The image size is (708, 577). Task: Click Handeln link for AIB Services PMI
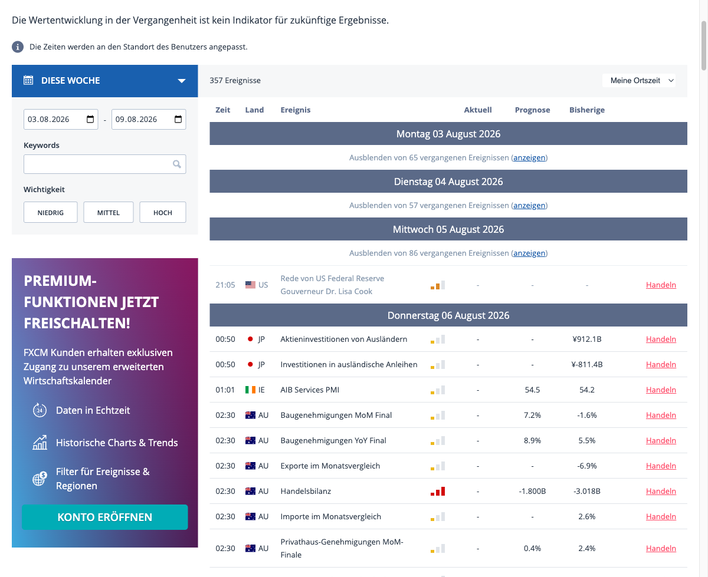point(661,390)
